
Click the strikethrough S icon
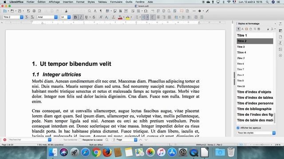94,17
